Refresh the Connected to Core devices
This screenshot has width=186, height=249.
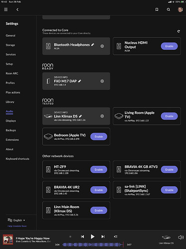[x=179, y=31]
